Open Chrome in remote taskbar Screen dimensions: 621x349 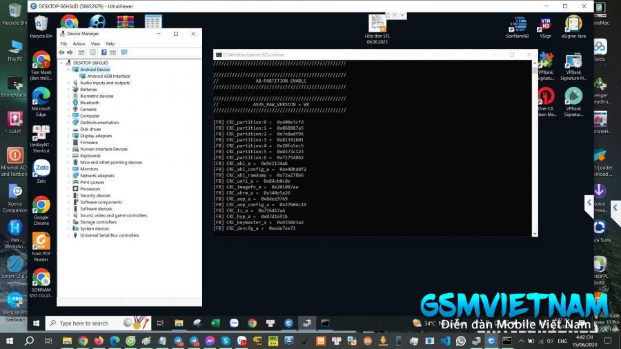[x=252, y=323]
